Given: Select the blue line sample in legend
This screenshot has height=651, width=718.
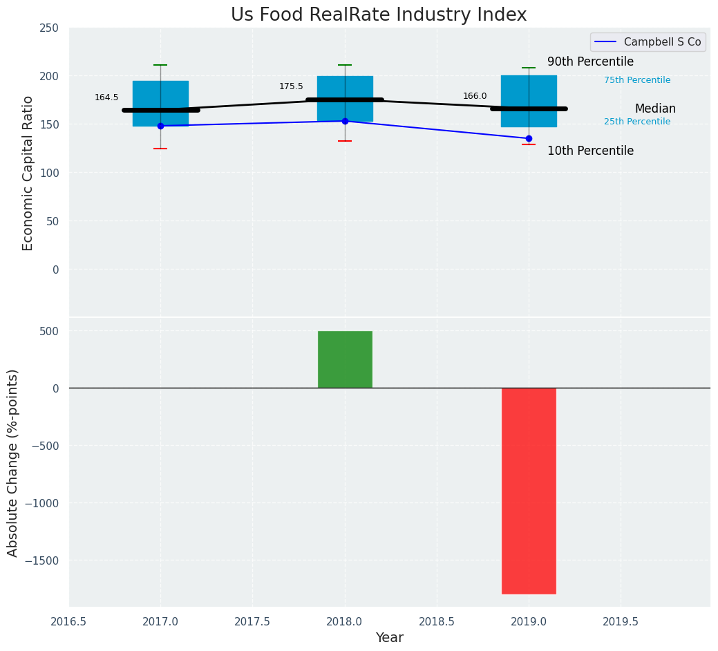Looking at the screenshot, I should 605,42.
